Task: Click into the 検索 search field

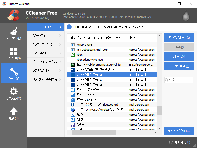Action: pyautogui.click(x=179, y=80)
